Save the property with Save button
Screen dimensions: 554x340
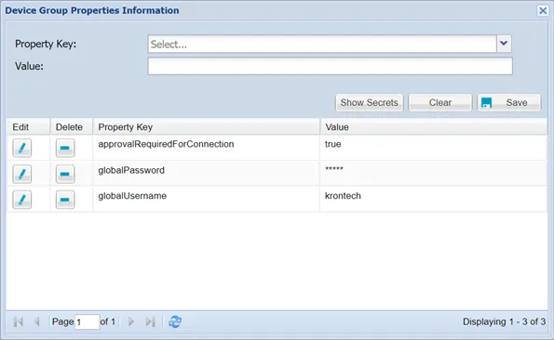coord(509,102)
